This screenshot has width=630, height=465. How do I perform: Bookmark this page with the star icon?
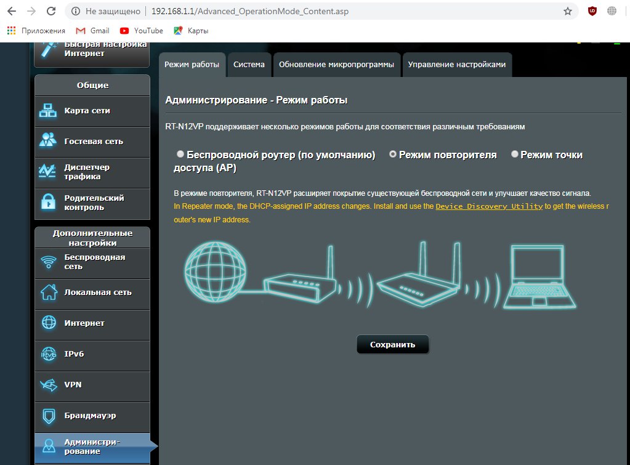pos(567,11)
